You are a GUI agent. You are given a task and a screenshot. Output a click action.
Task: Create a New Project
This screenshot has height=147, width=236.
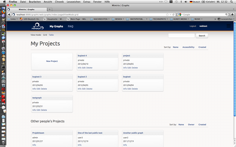click(52, 61)
